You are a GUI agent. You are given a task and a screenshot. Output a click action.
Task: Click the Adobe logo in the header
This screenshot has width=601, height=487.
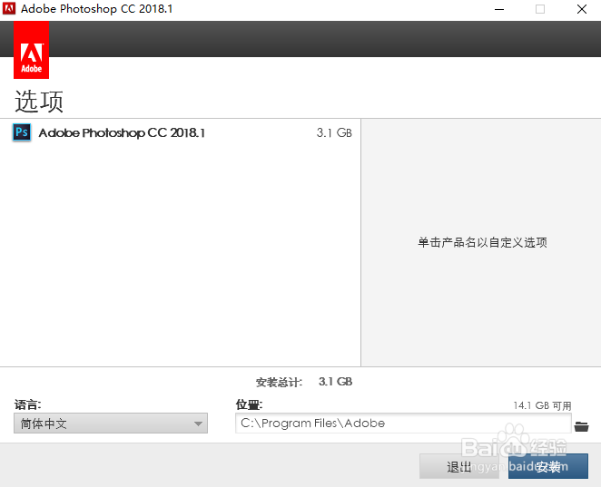31,50
